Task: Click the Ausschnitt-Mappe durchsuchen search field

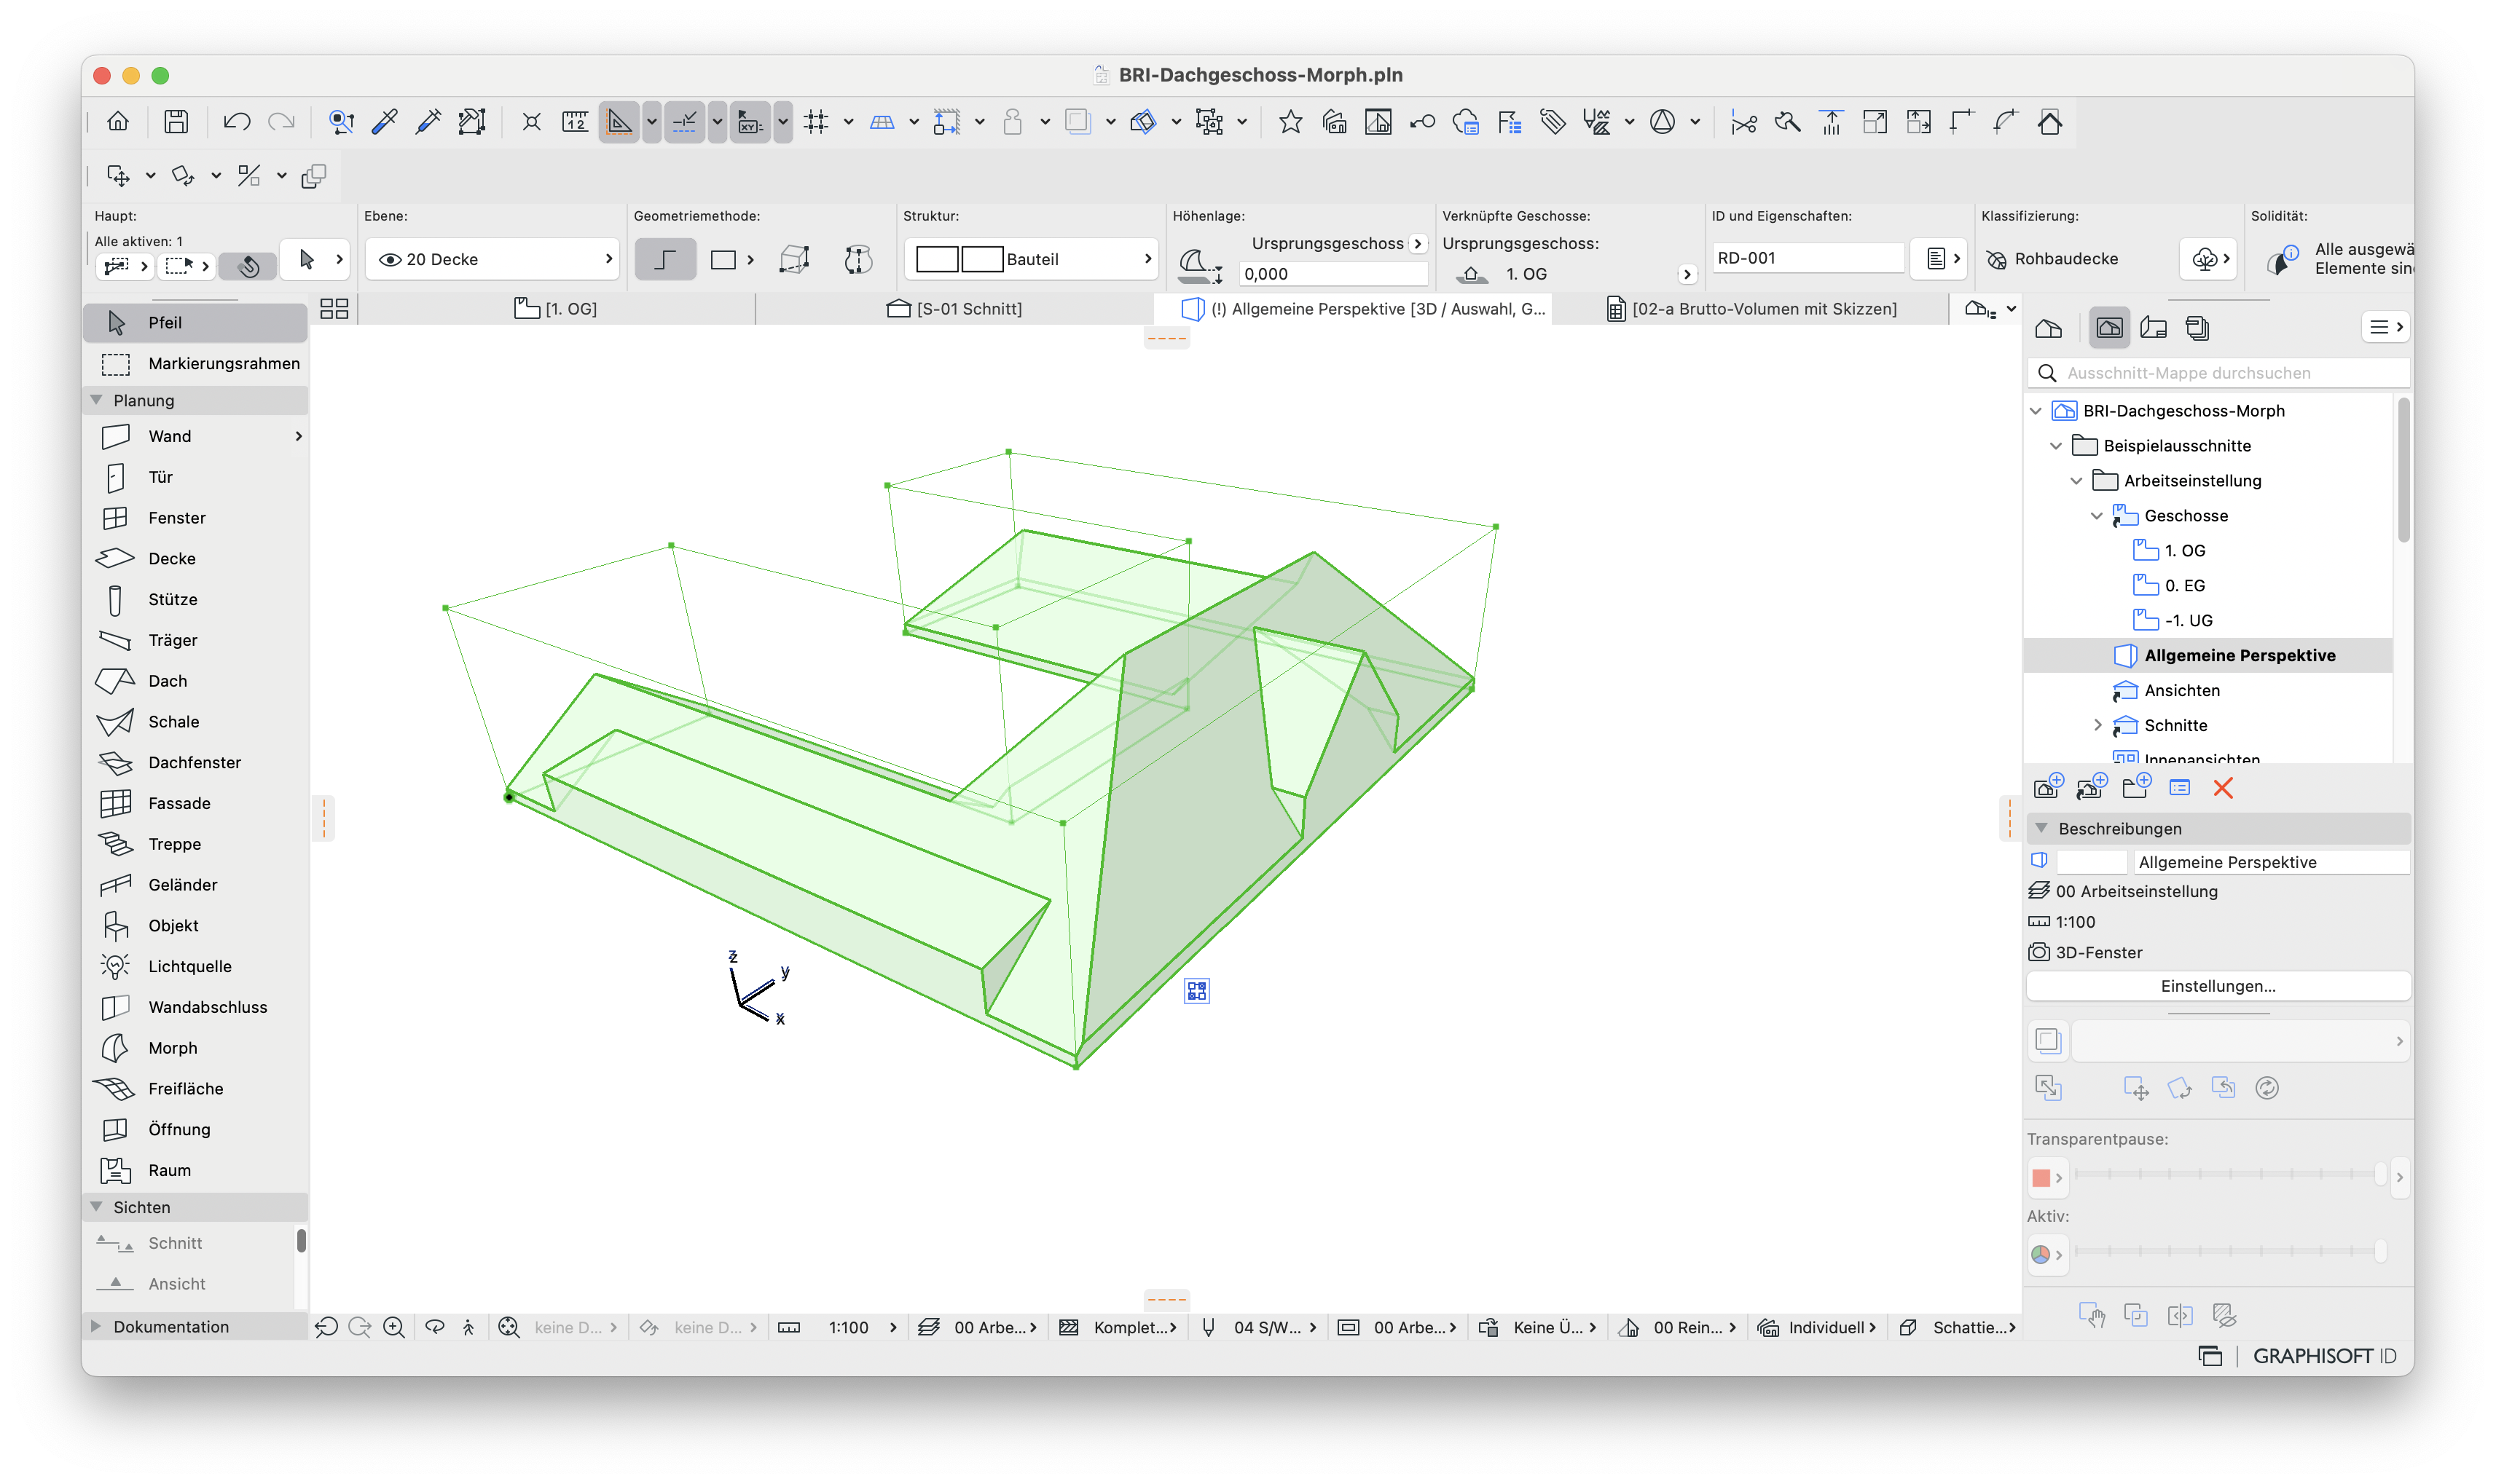Action: (x=2217, y=372)
